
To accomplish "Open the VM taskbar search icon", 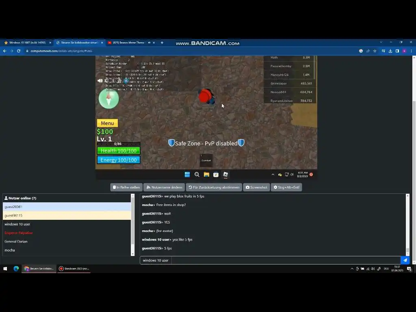I will [x=197, y=174].
